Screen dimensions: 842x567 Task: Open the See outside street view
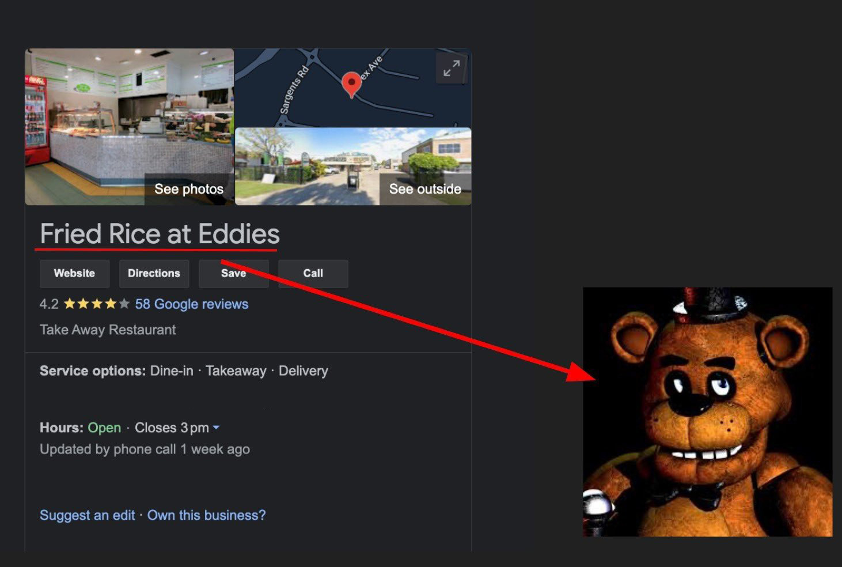coord(425,189)
